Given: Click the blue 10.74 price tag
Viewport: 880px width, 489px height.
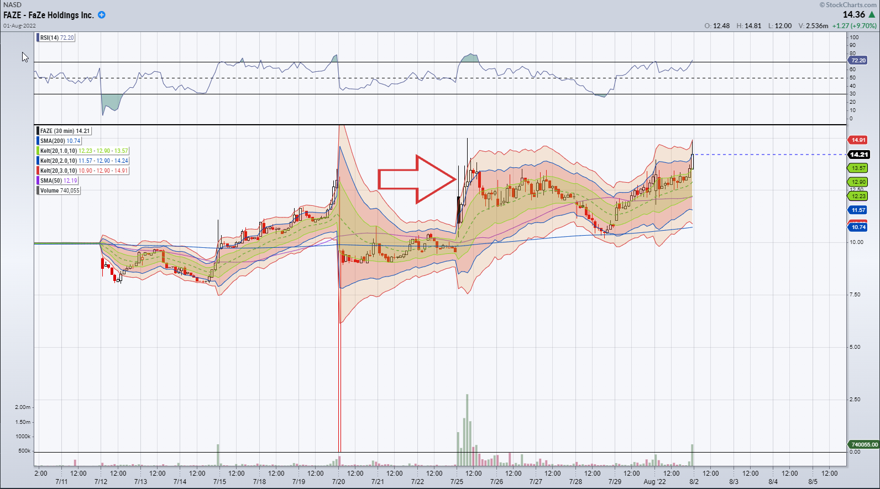Looking at the screenshot, I should pyautogui.click(x=858, y=227).
